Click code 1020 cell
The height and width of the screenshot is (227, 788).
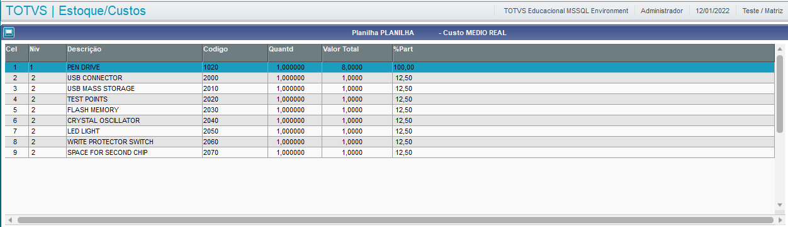click(x=235, y=67)
